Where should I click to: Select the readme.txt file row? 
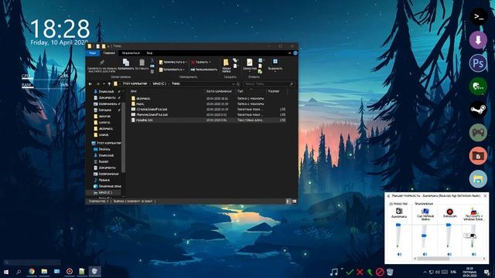208,120
